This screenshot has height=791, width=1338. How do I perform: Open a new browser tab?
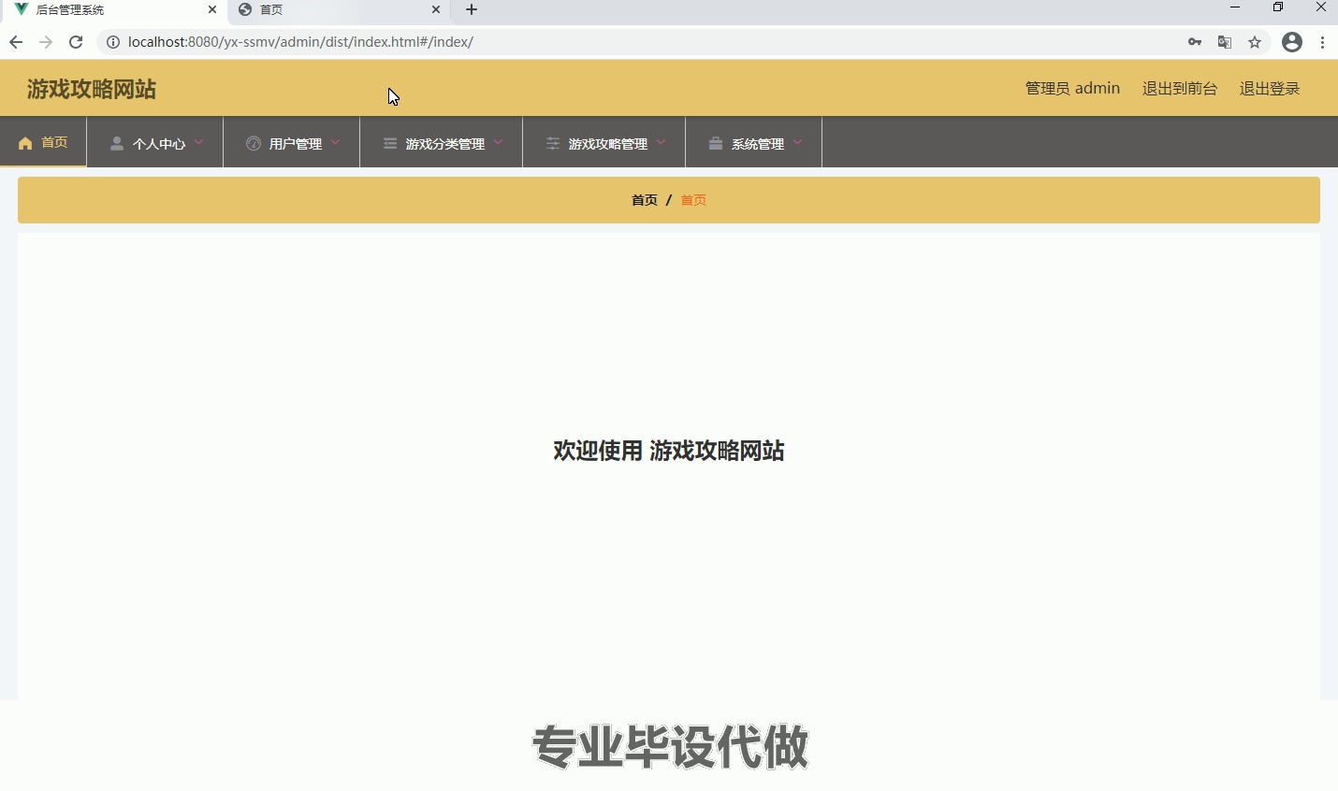pyautogui.click(x=472, y=10)
